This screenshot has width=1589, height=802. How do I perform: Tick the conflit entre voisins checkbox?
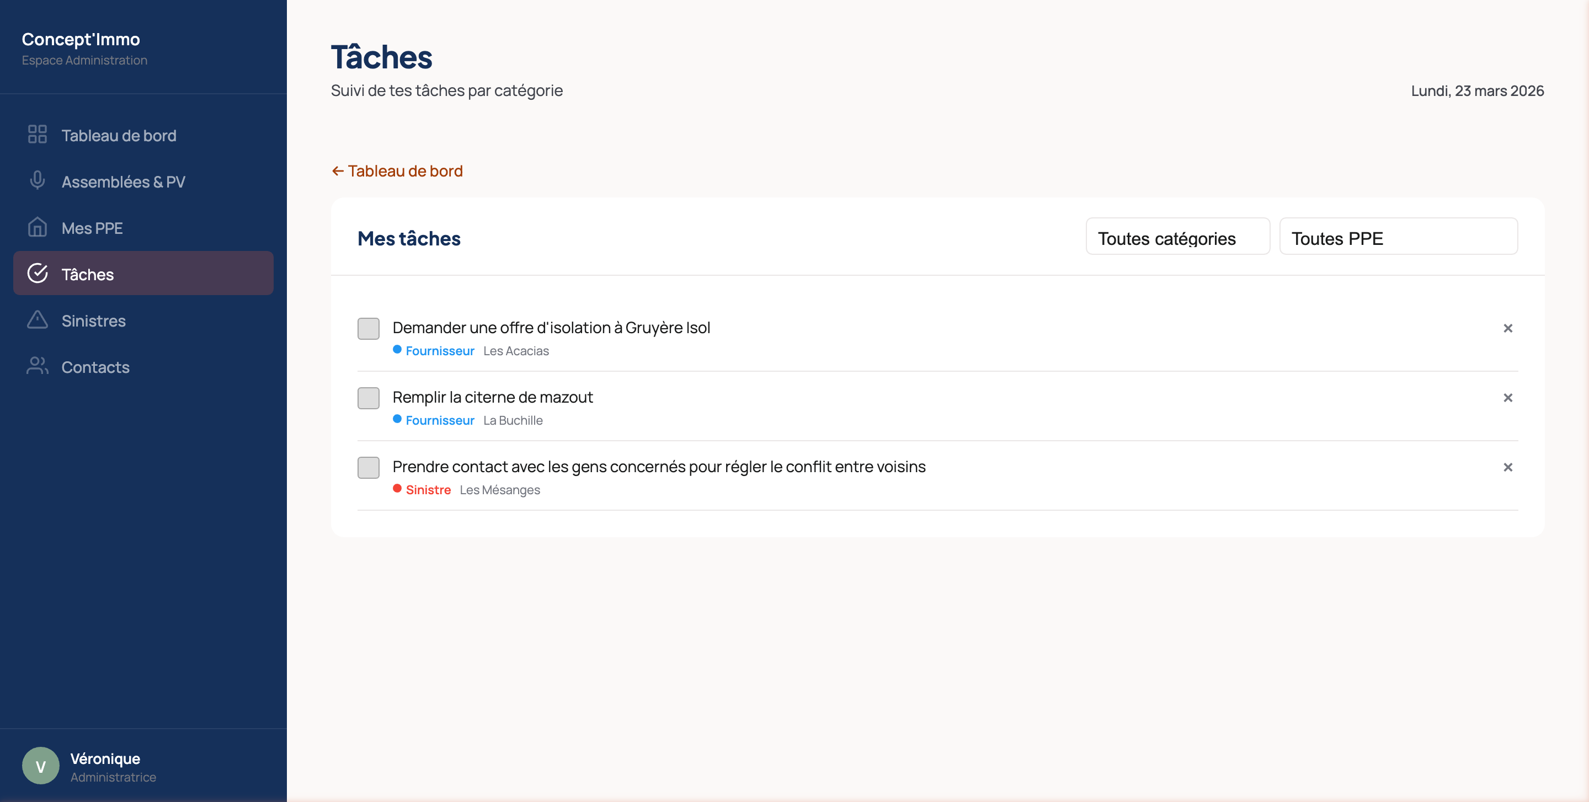pos(368,468)
